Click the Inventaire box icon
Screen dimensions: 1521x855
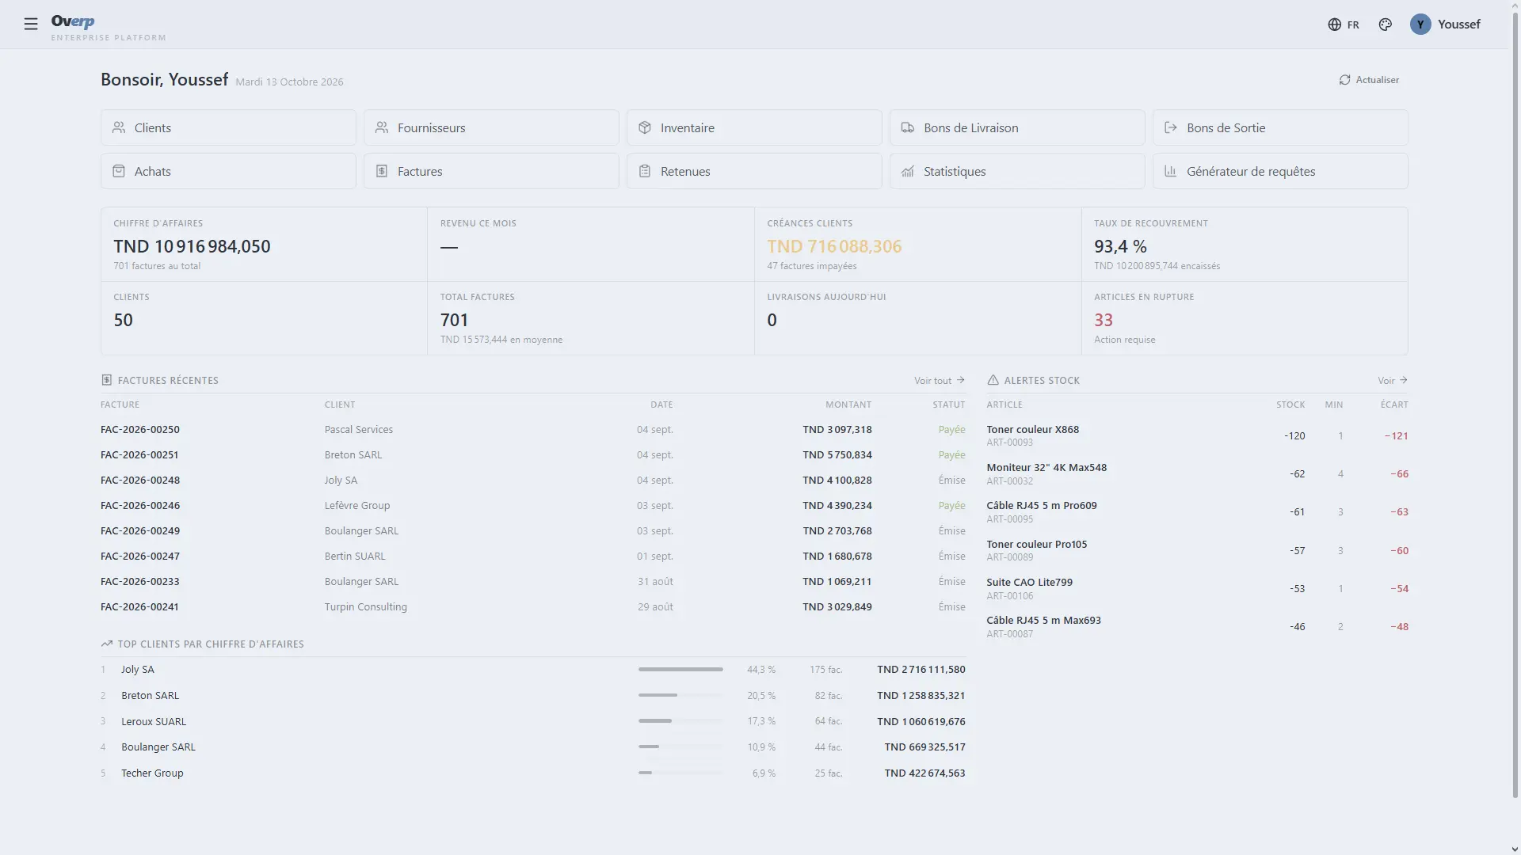645,127
